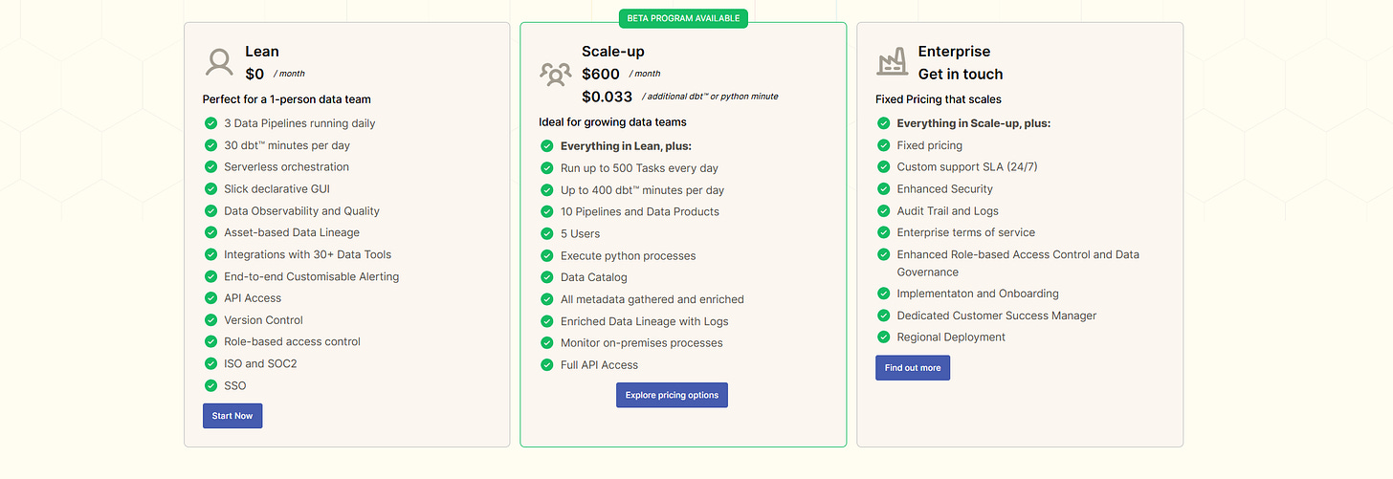The width and height of the screenshot is (1393, 479).
Task: Click the Find out more button
Action: [x=913, y=368]
